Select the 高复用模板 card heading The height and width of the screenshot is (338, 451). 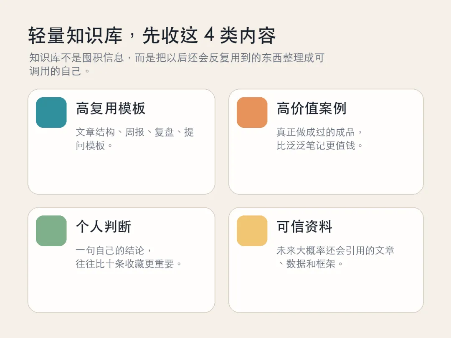click(111, 108)
